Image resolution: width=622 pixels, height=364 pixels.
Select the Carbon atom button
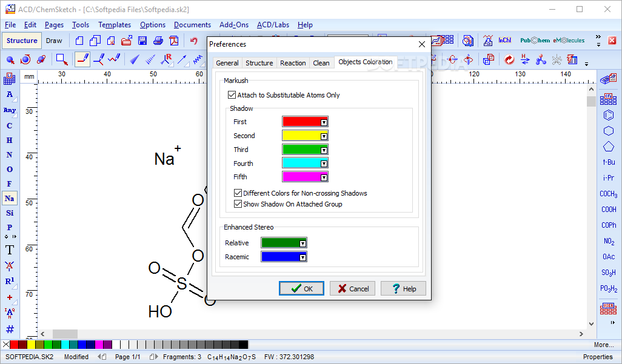(10, 126)
